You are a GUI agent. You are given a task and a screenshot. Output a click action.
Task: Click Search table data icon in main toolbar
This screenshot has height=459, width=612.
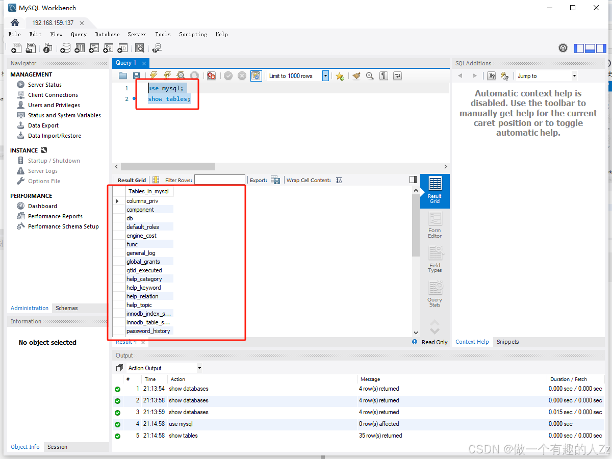click(x=140, y=48)
